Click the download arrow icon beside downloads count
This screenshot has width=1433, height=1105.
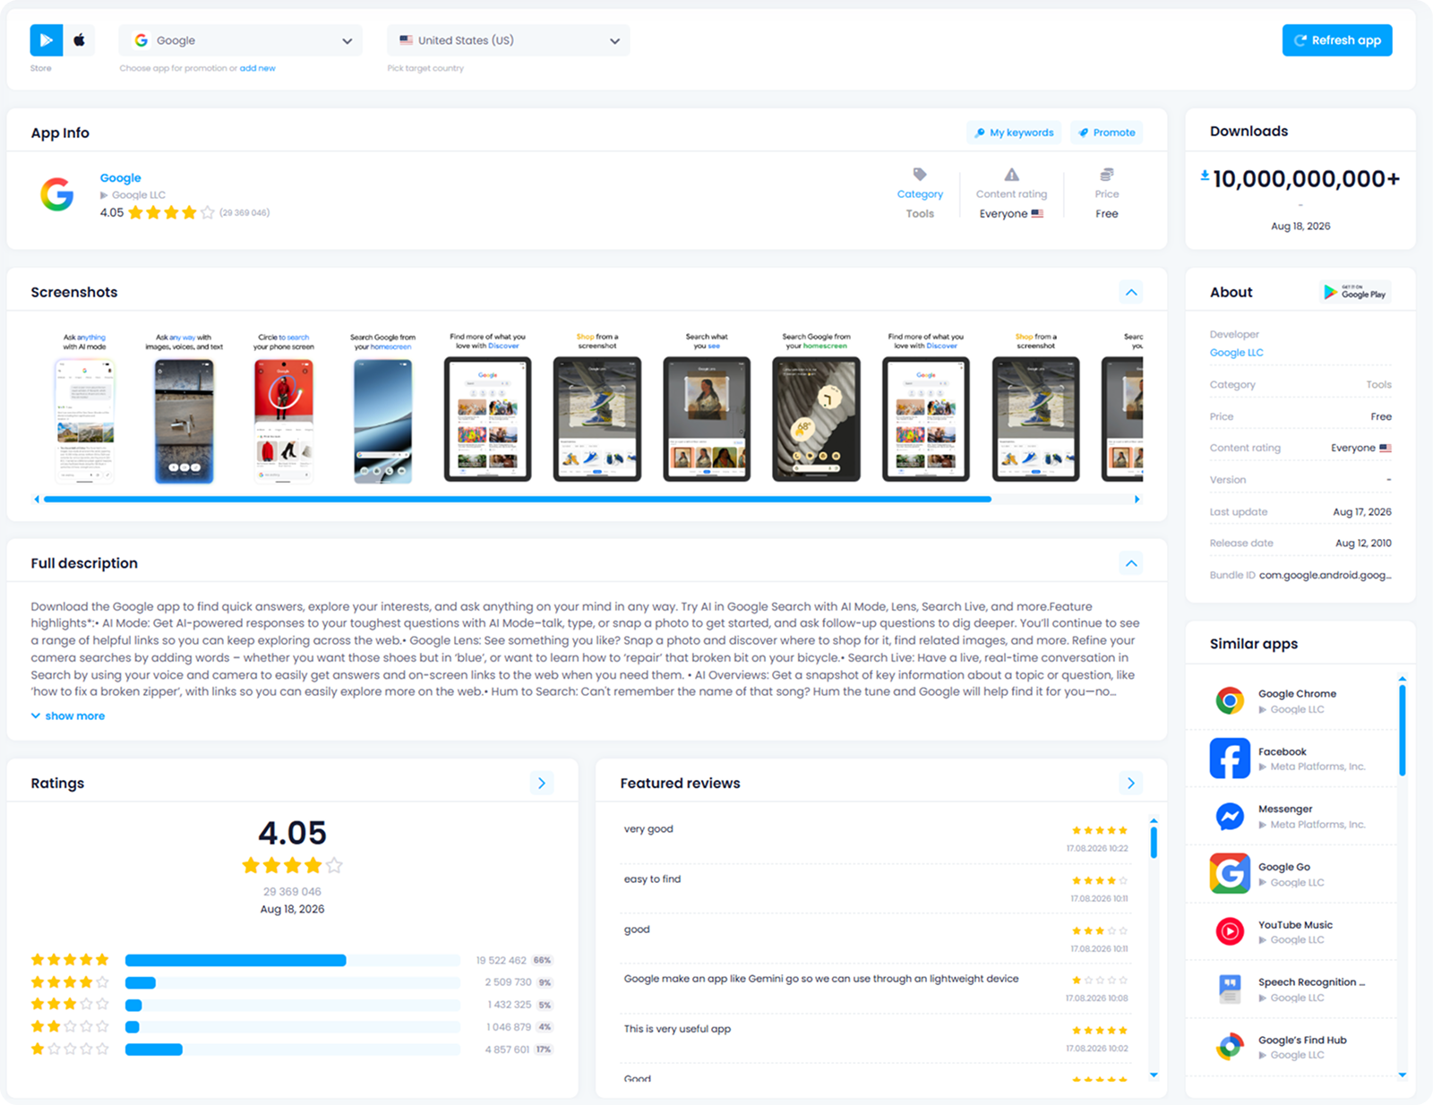pyautogui.click(x=1205, y=176)
